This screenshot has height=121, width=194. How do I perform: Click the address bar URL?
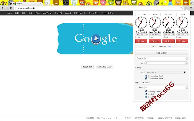tap(26, 8)
